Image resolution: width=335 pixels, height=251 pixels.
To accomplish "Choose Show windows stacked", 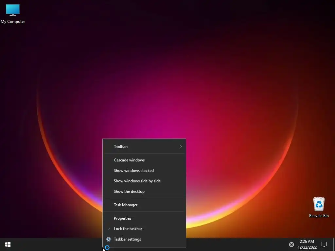I will [144, 171].
